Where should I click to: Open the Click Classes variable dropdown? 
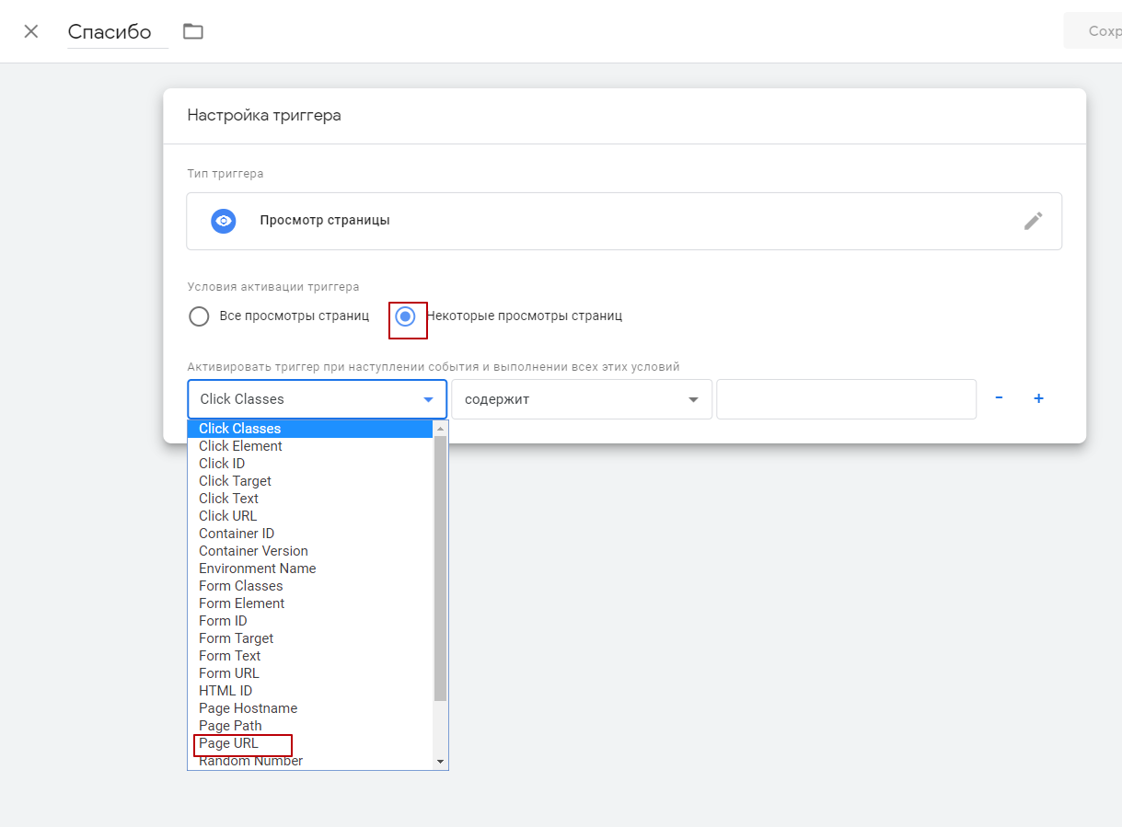click(x=317, y=399)
